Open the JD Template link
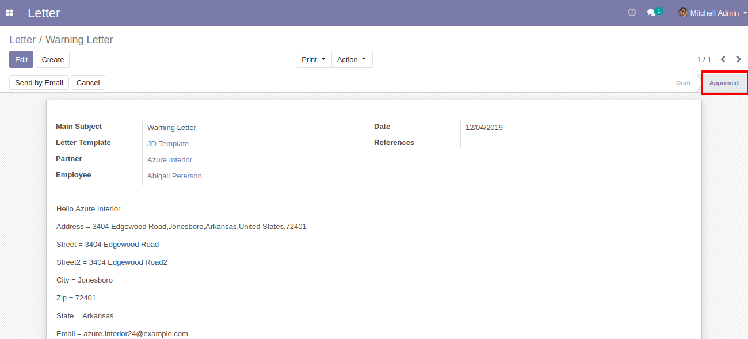This screenshot has height=339, width=748. [168, 144]
